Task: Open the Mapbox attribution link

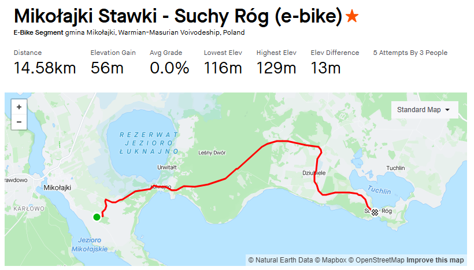Action: 334,260
